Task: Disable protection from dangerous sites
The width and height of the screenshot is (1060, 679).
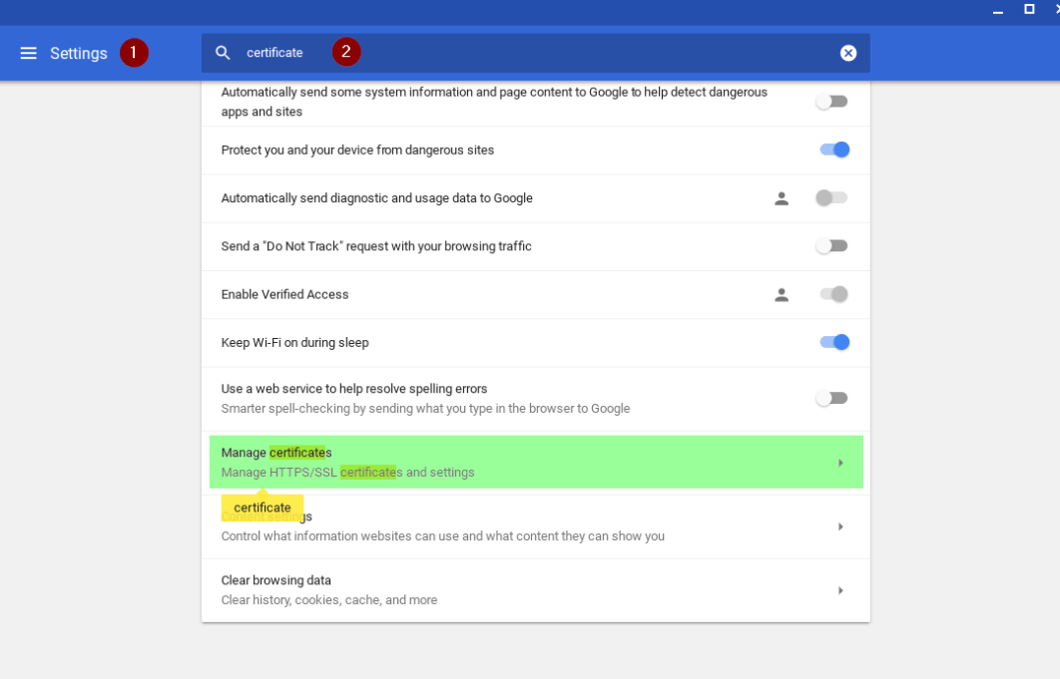Action: pyautogui.click(x=833, y=149)
